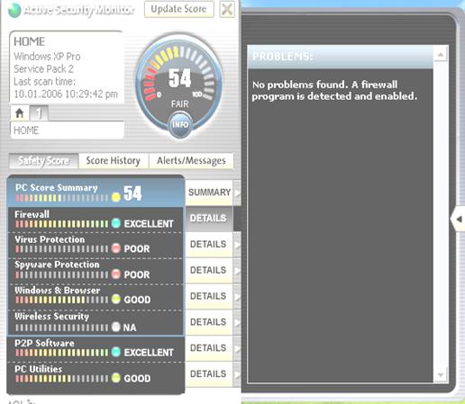Switch to the Safety Score tab
Image resolution: width=465 pixels, height=404 pixels.
tap(44, 161)
